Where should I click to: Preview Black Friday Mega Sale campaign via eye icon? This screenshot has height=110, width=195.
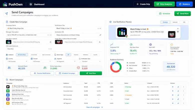click(x=173, y=87)
